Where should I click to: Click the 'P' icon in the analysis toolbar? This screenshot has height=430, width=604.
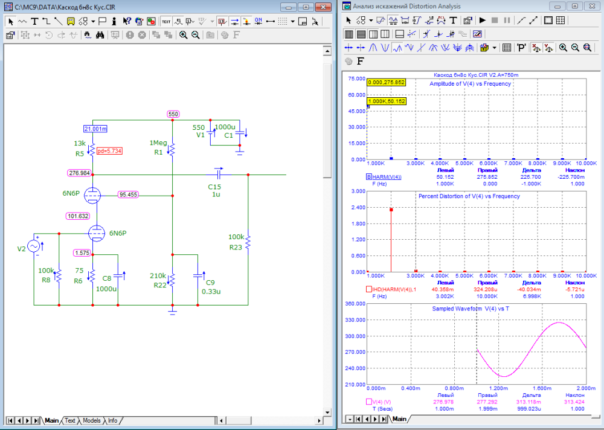521,48
